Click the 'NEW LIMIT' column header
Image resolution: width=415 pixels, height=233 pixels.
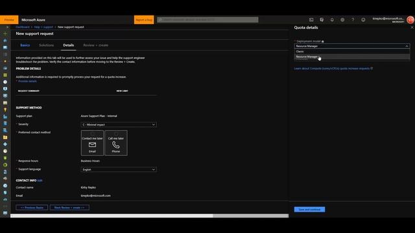123,91
